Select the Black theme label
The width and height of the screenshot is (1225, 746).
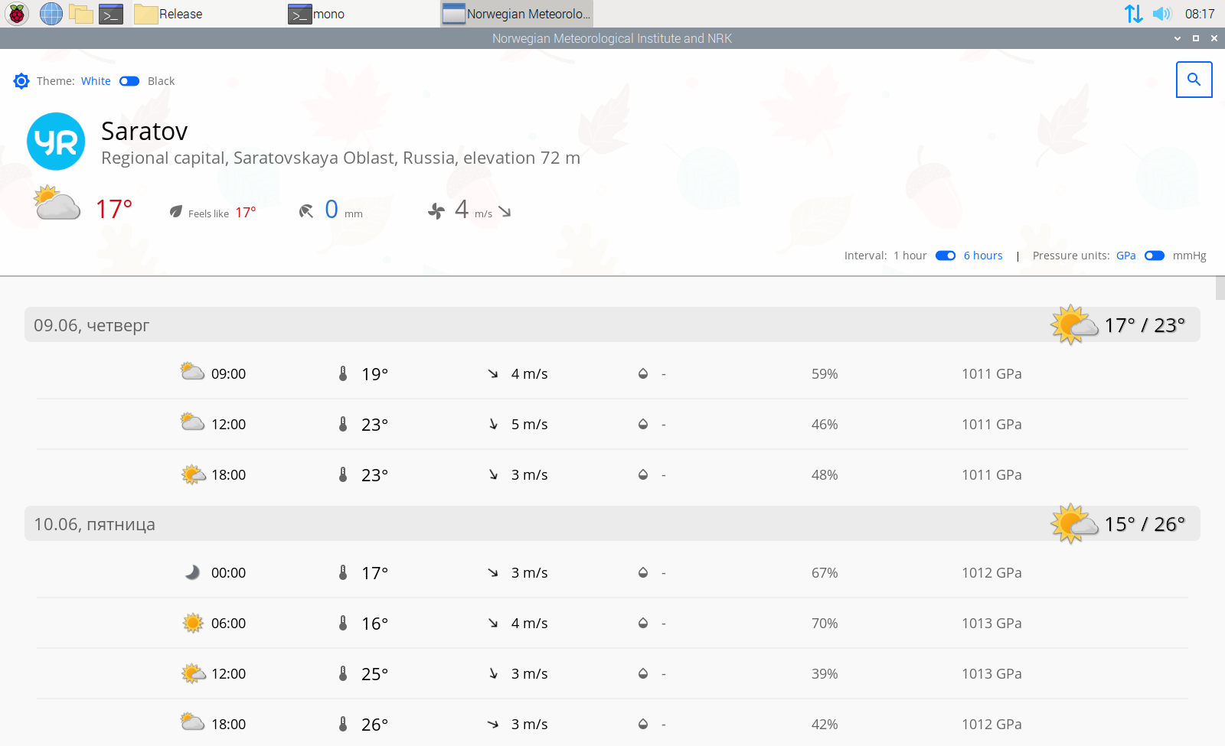161,81
